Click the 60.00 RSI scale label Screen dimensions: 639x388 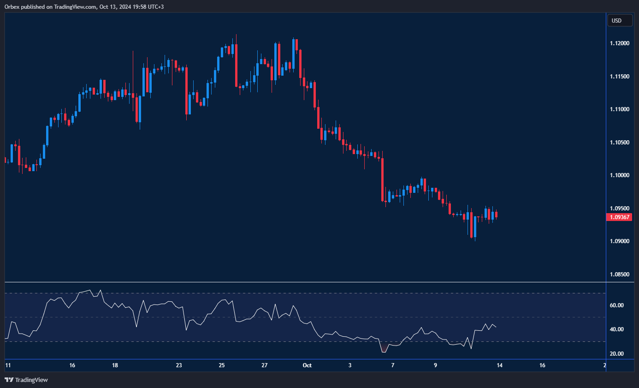pos(616,305)
